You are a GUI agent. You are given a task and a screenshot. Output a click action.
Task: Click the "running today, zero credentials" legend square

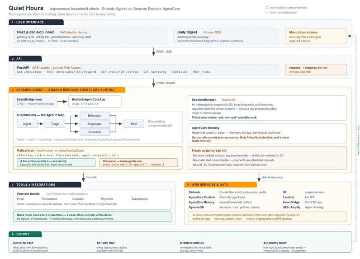coord(267,8)
